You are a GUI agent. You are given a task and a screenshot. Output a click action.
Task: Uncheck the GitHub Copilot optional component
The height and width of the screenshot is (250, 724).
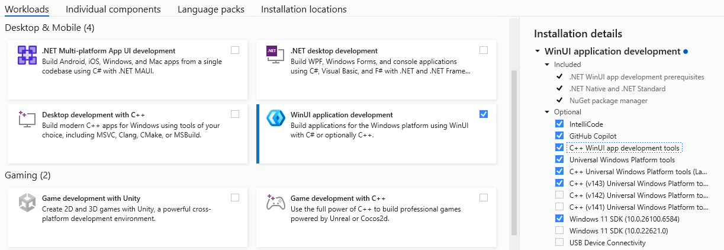click(x=559, y=136)
